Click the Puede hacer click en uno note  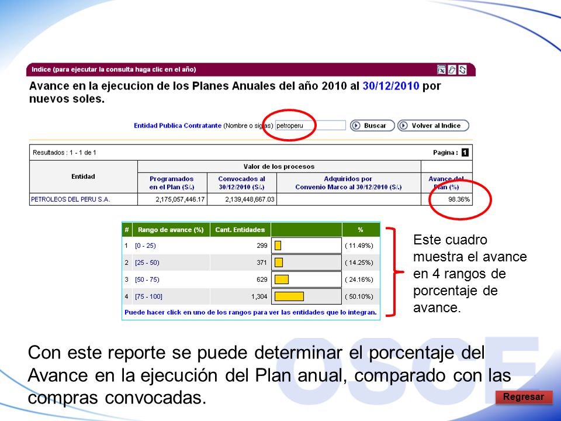251,312
